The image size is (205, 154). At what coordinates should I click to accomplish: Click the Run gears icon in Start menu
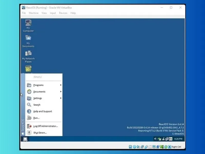click(x=29, y=118)
